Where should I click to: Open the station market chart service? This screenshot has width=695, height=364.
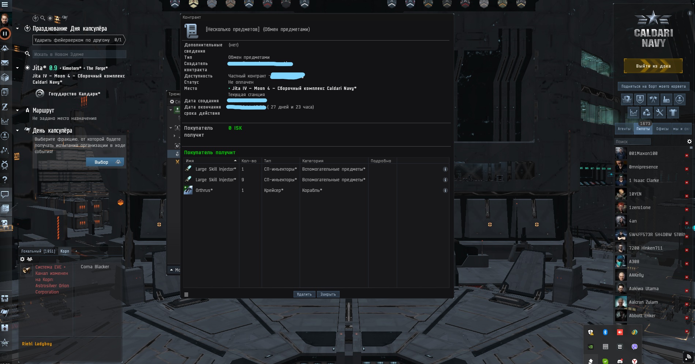point(634,113)
